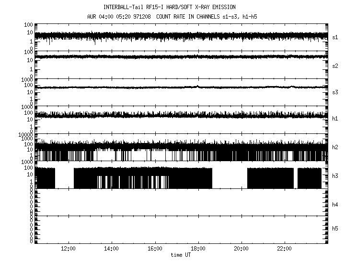Select the 20:00 time axis tick
The image size is (345, 263).
click(x=241, y=249)
